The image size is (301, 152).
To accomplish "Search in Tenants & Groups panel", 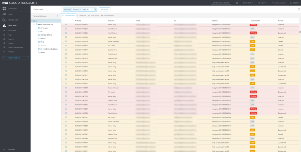I will [57, 16].
